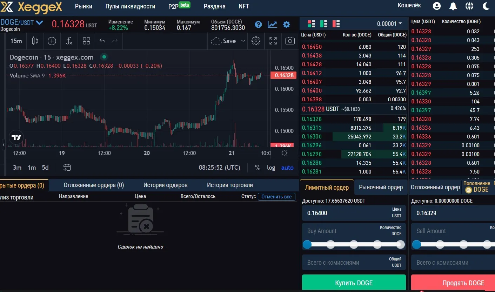Click the Sell Amount input field

tap(453, 231)
